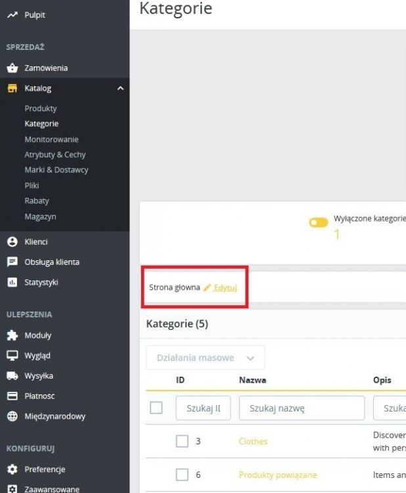Image resolution: width=406 pixels, height=493 pixels.
Task: Click the Edytuj link next to Strona główna
Action: coord(225,287)
